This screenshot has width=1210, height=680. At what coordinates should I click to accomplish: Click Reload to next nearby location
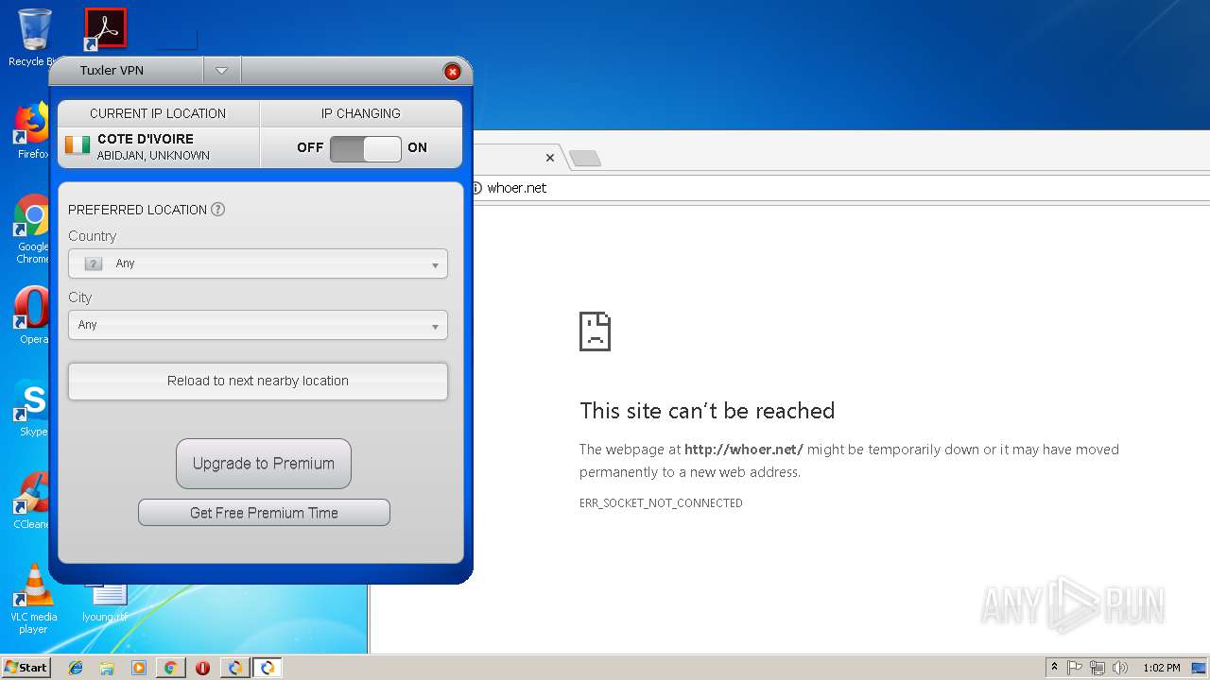pyautogui.click(x=258, y=382)
